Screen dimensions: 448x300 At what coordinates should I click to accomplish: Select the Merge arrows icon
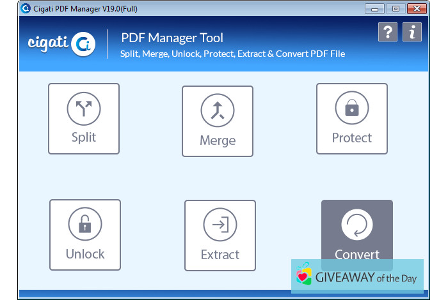(218, 111)
